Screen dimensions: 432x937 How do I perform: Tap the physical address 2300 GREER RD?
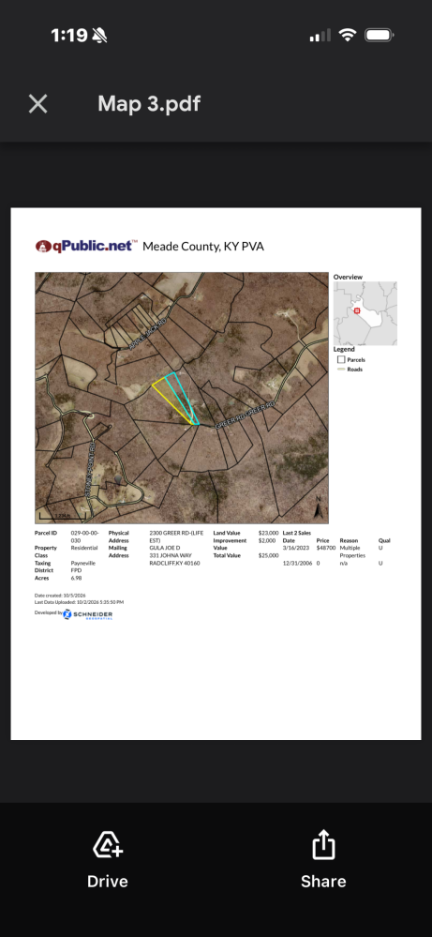[177, 536]
